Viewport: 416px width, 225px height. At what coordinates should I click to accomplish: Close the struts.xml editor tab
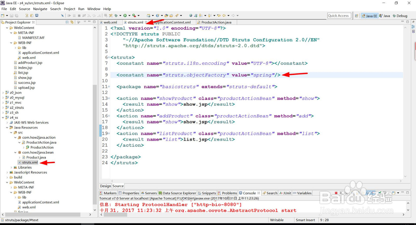point(146,22)
